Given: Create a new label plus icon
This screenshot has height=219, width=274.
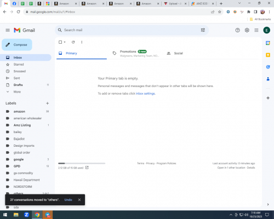Looking at the screenshot, I should coord(47,103).
